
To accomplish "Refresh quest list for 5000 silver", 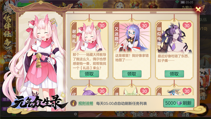I will [x=179, y=103].
